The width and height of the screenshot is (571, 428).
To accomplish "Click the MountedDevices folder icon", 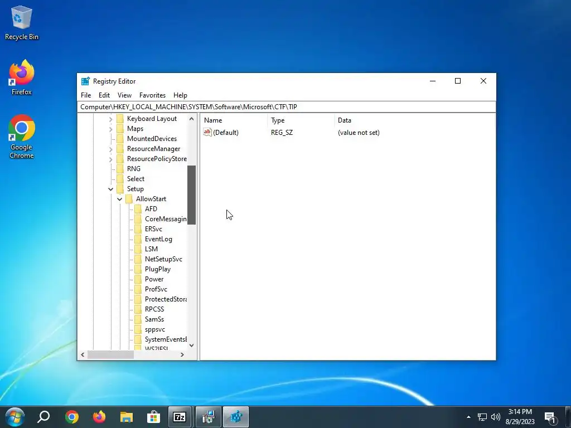I will point(120,139).
